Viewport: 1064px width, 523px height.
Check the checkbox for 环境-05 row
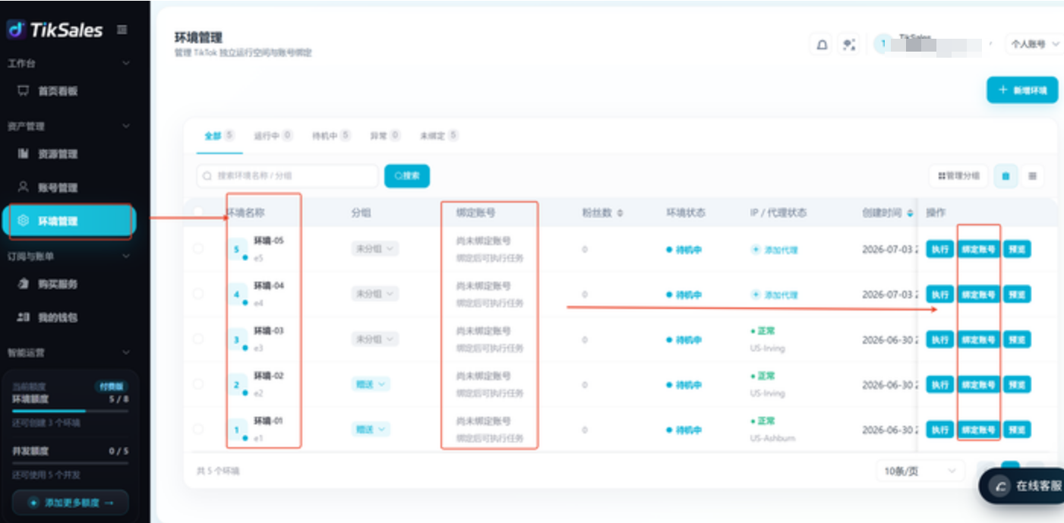198,248
